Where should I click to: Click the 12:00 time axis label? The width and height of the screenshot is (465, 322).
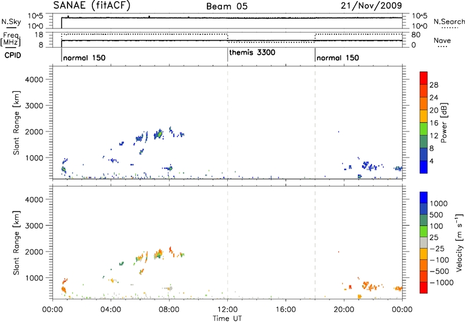(x=227, y=310)
